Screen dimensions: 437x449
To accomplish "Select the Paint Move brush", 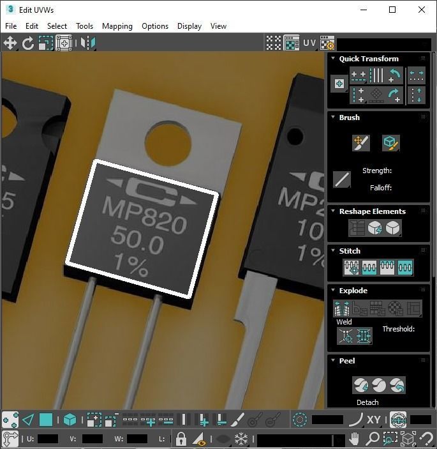I will coord(361,143).
